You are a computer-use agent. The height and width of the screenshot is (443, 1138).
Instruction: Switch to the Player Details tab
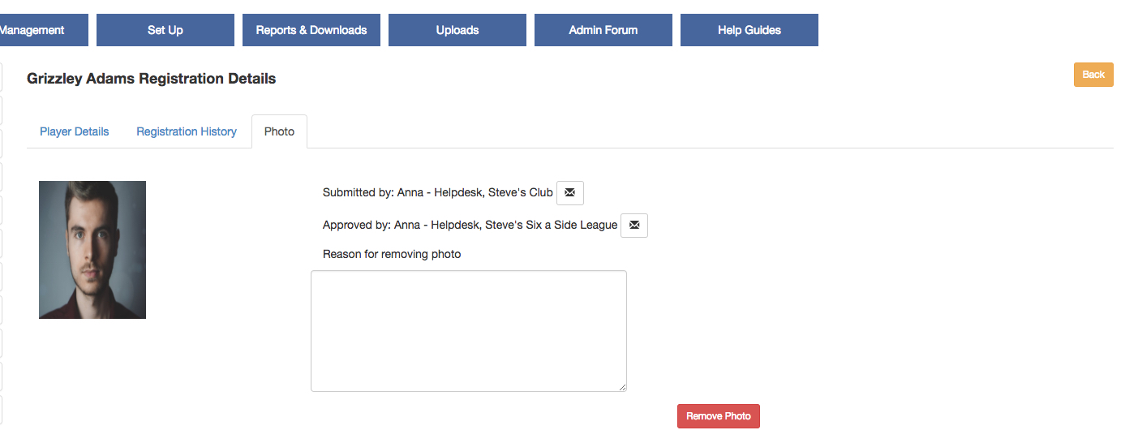coord(75,131)
